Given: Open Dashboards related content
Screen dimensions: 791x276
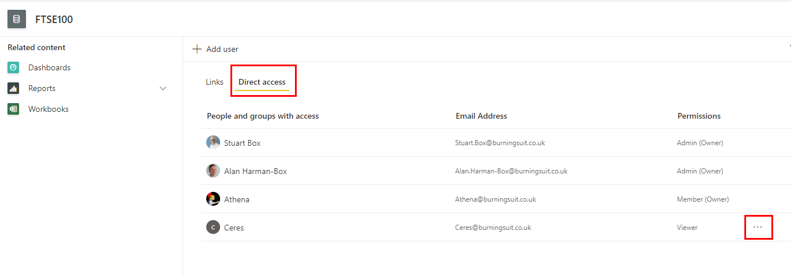Looking at the screenshot, I should (50, 67).
